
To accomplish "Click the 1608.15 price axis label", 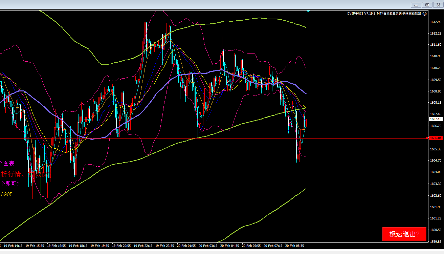I will (x=435, y=103).
